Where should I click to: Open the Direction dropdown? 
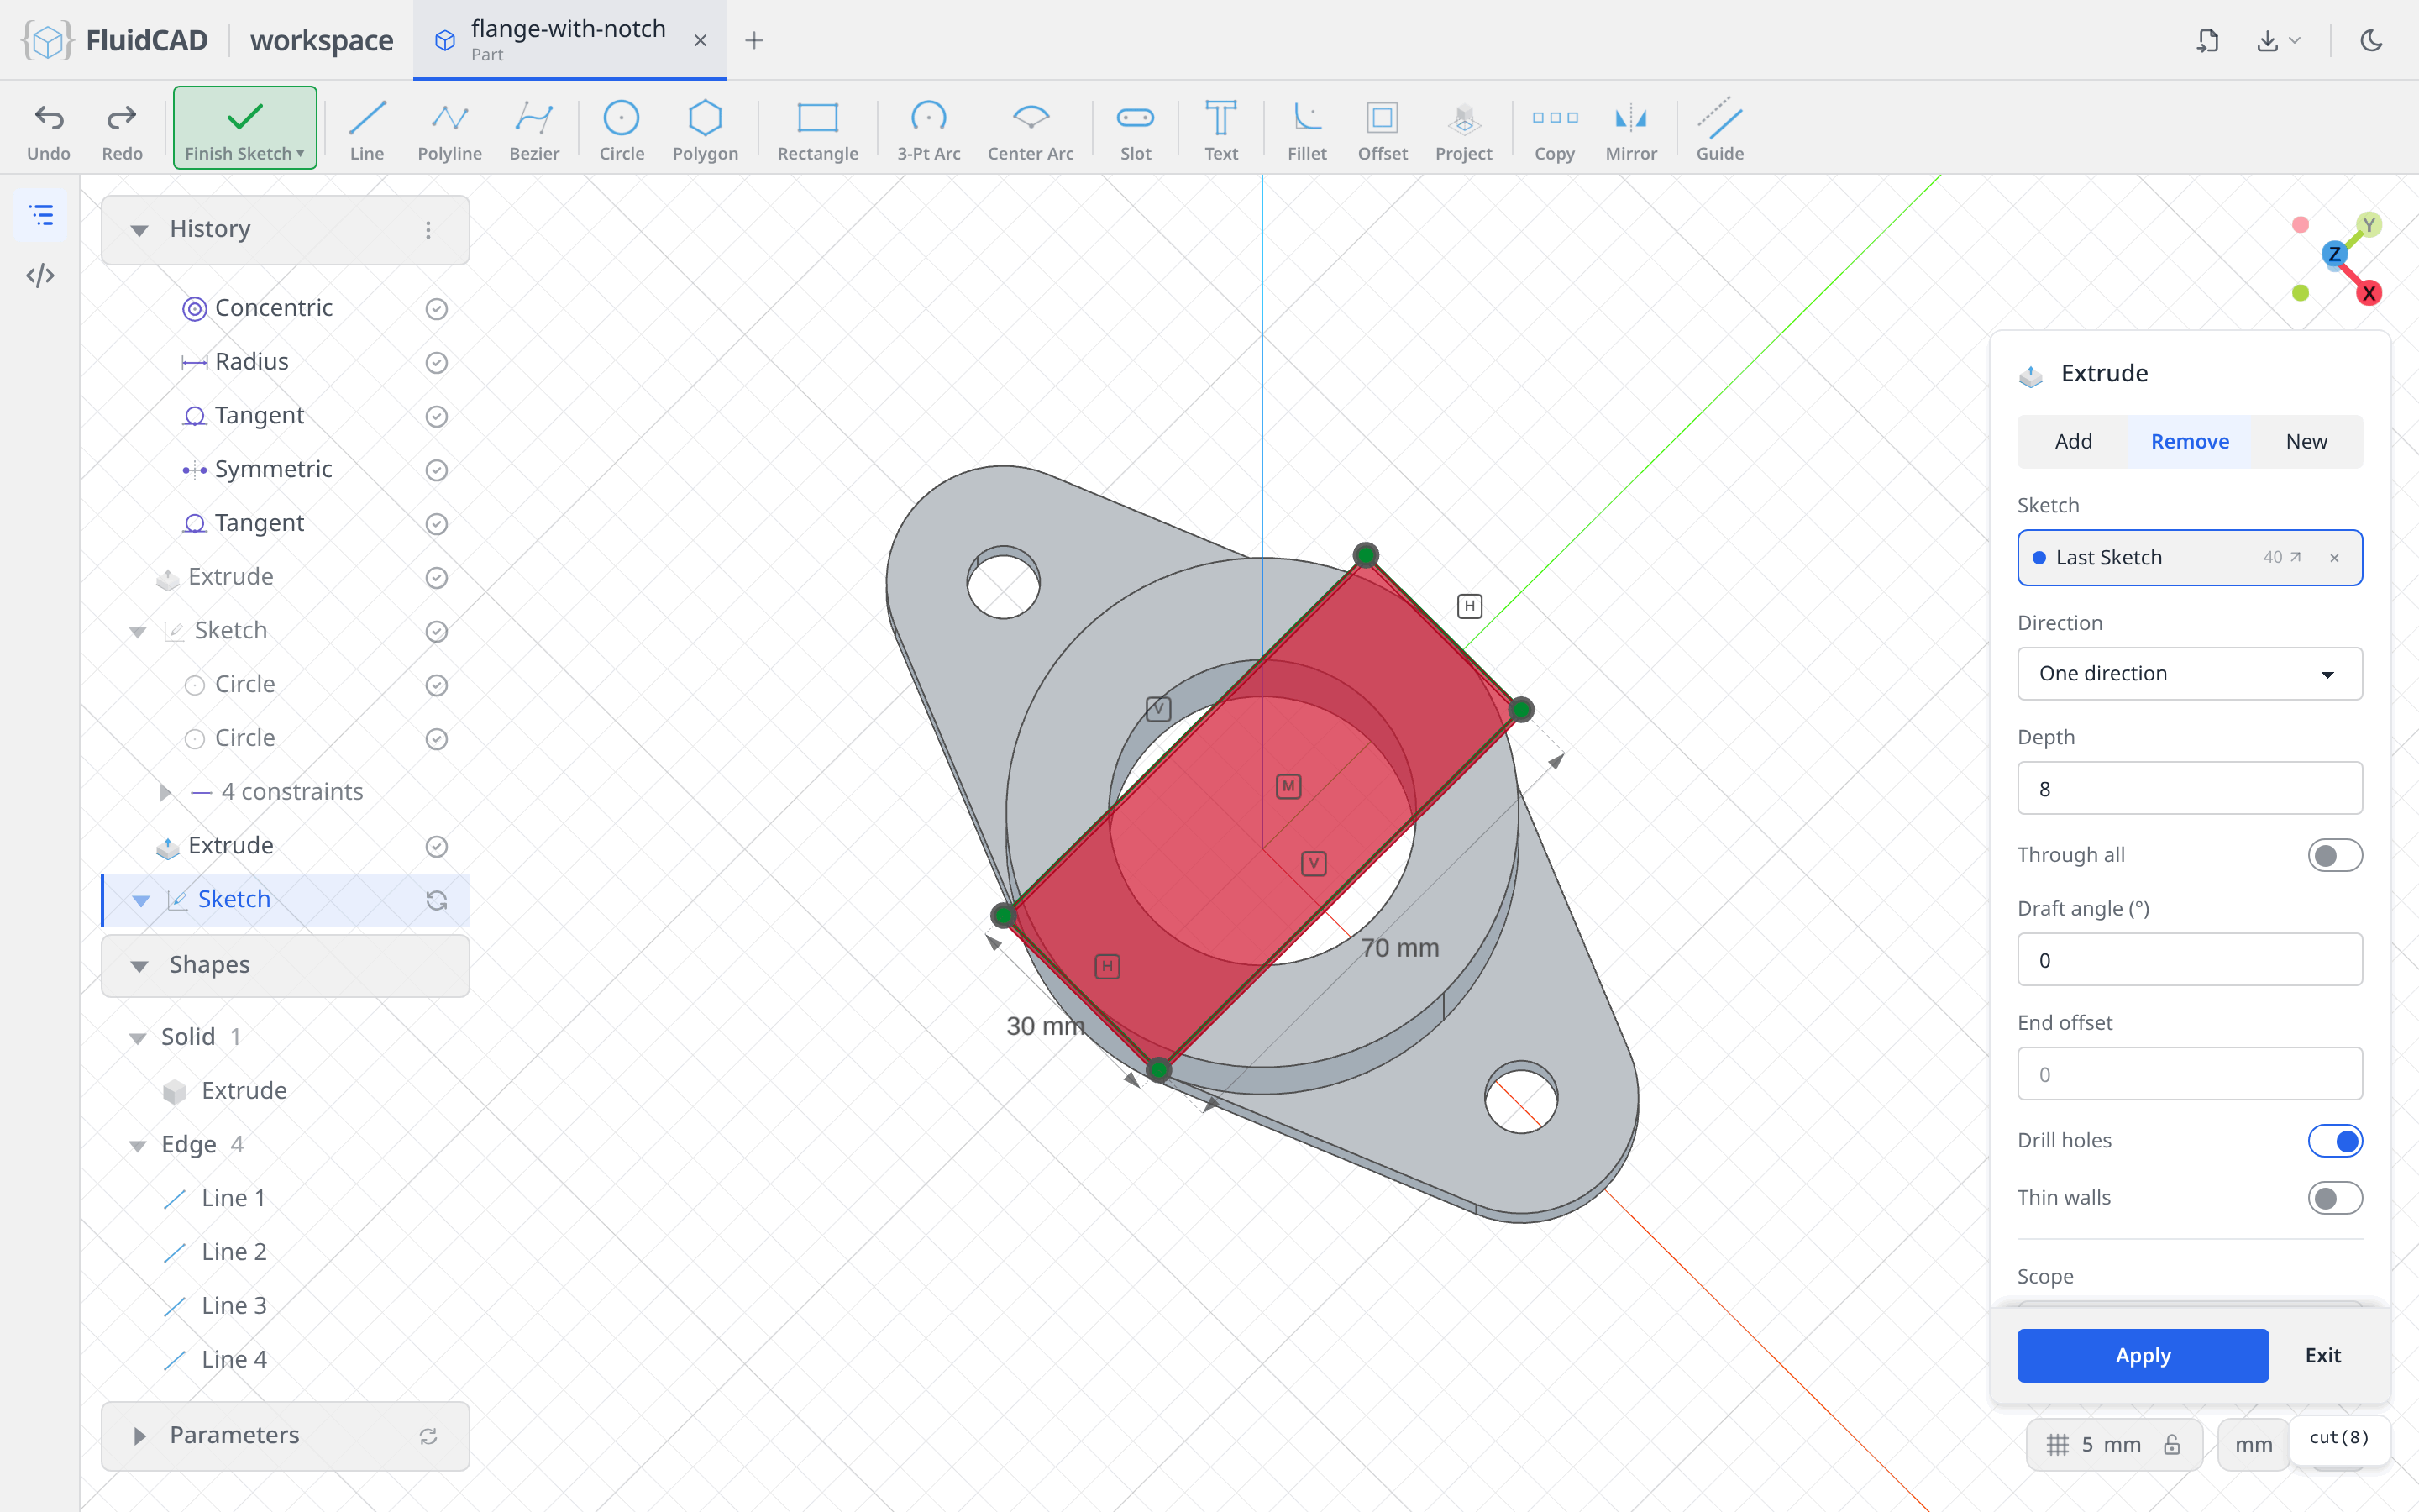click(2189, 673)
